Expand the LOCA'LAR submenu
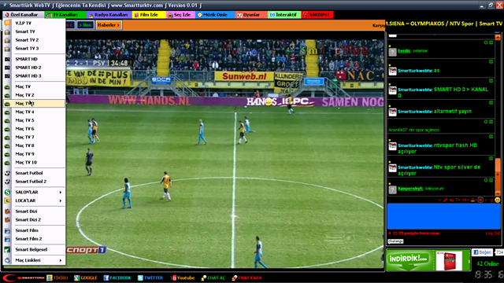Image resolution: width=504 pixels, height=283 pixels. point(34,200)
